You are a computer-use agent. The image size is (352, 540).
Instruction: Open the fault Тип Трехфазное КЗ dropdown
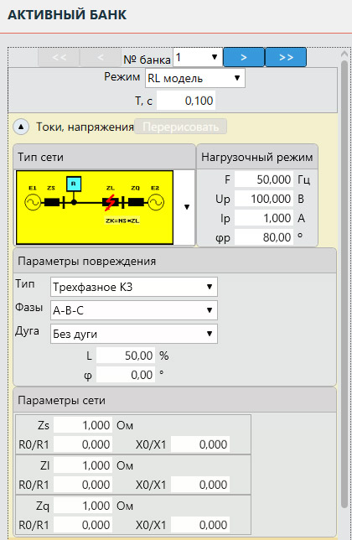coord(134,287)
